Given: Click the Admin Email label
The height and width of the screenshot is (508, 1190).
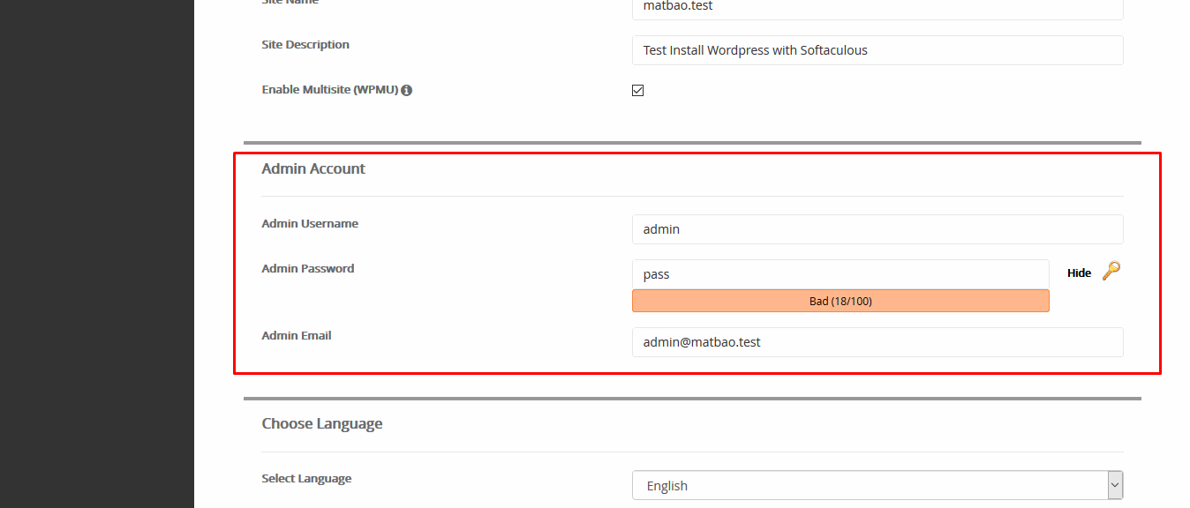Looking at the screenshot, I should [297, 336].
